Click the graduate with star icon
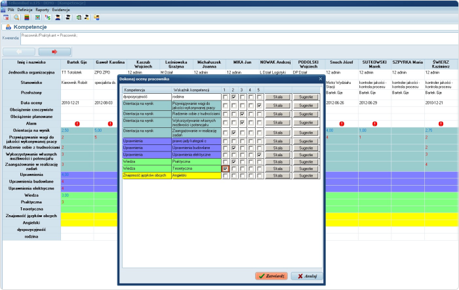Image resolution: width=459 pixels, height=290 pixels. point(87,18)
